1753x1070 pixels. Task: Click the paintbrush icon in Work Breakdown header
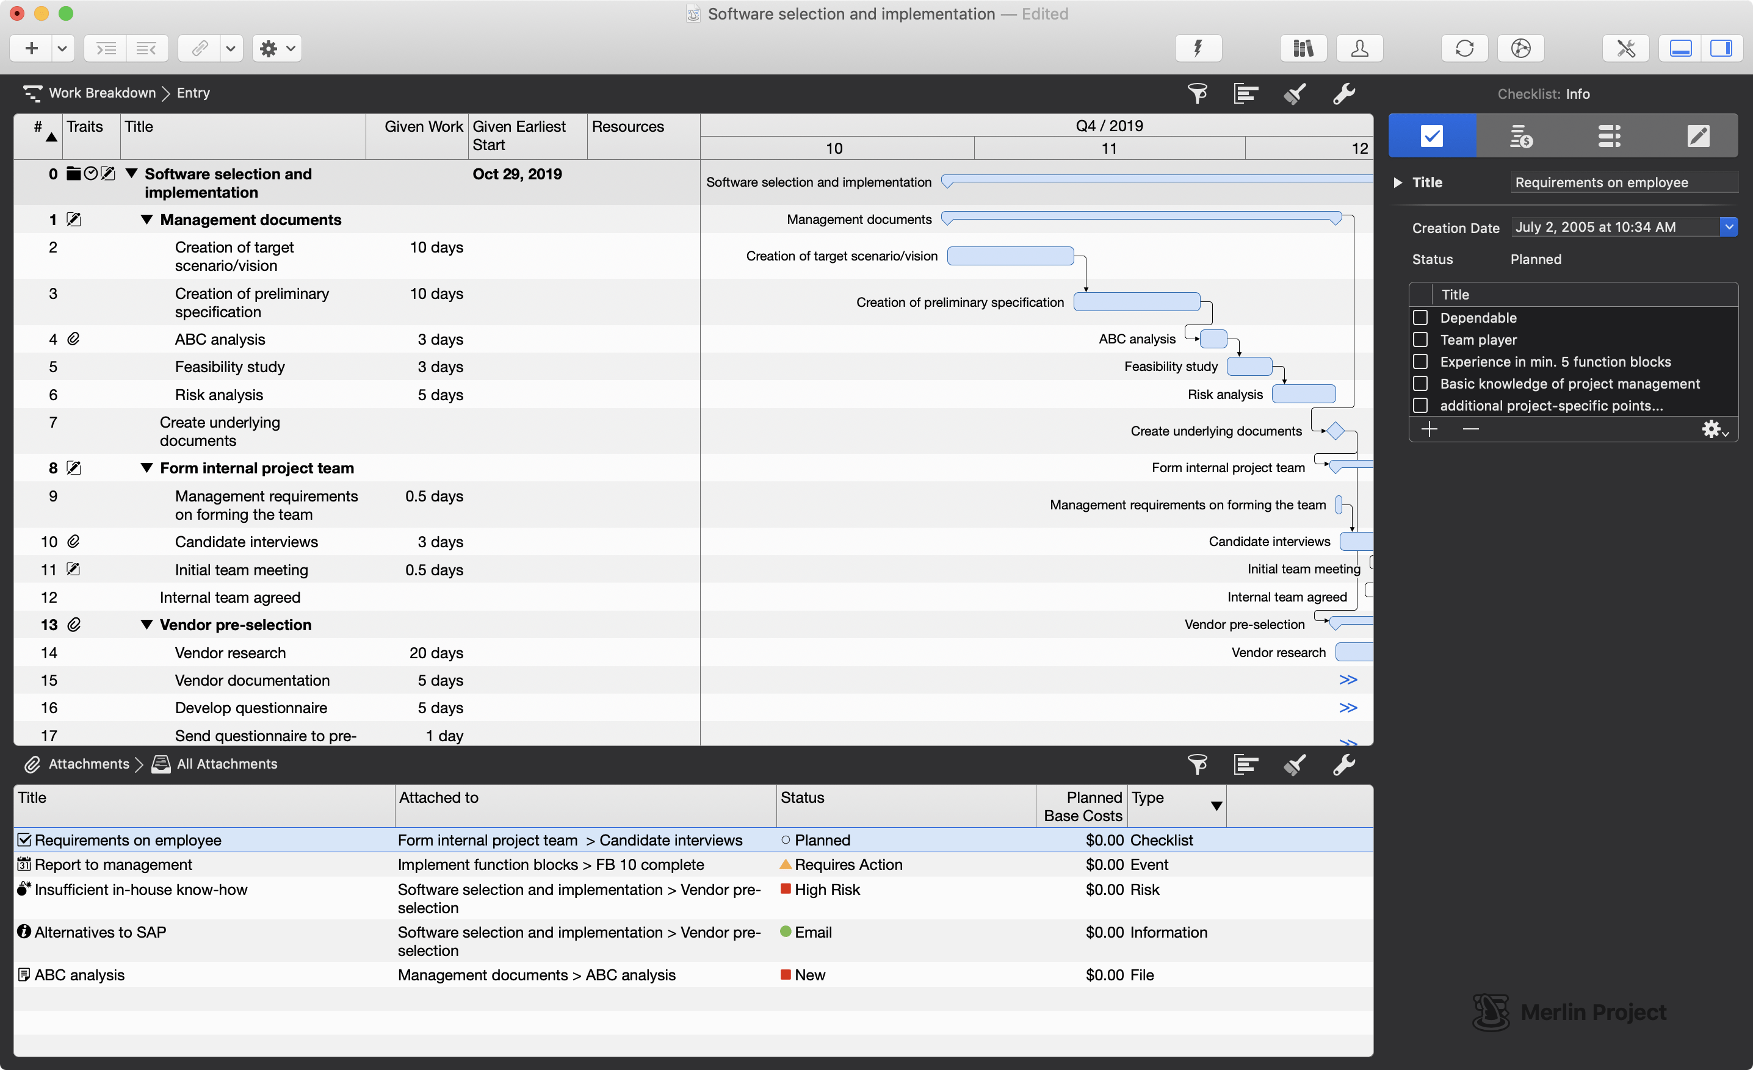[x=1295, y=93]
